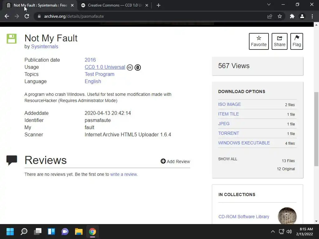This screenshot has height=239, width=319.
Task: Open File Explorer from the taskbar
Action: click(79, 232)
